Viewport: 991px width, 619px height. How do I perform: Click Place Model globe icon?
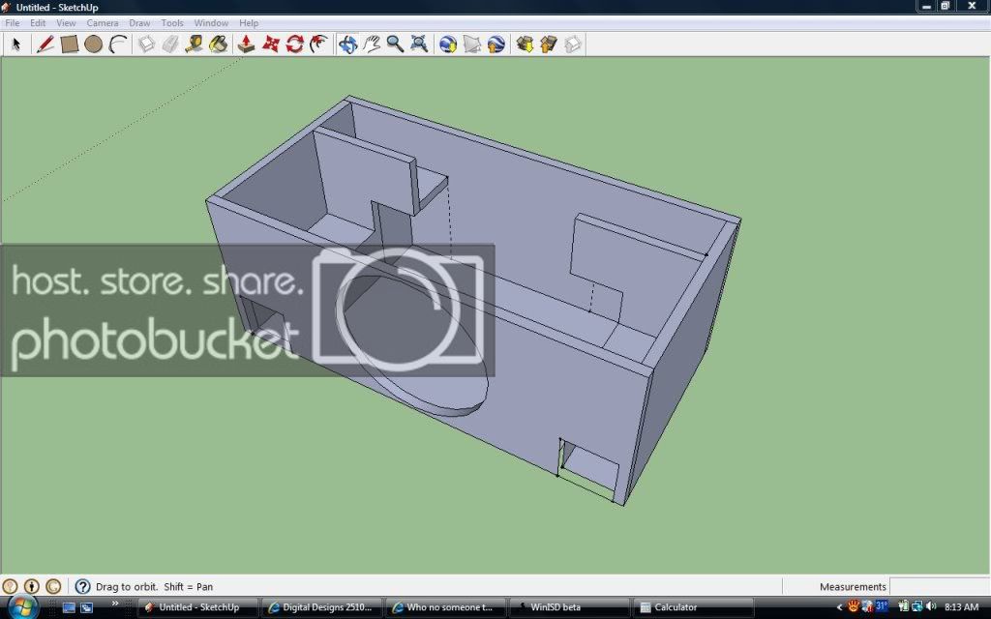[x=496, y=44]
